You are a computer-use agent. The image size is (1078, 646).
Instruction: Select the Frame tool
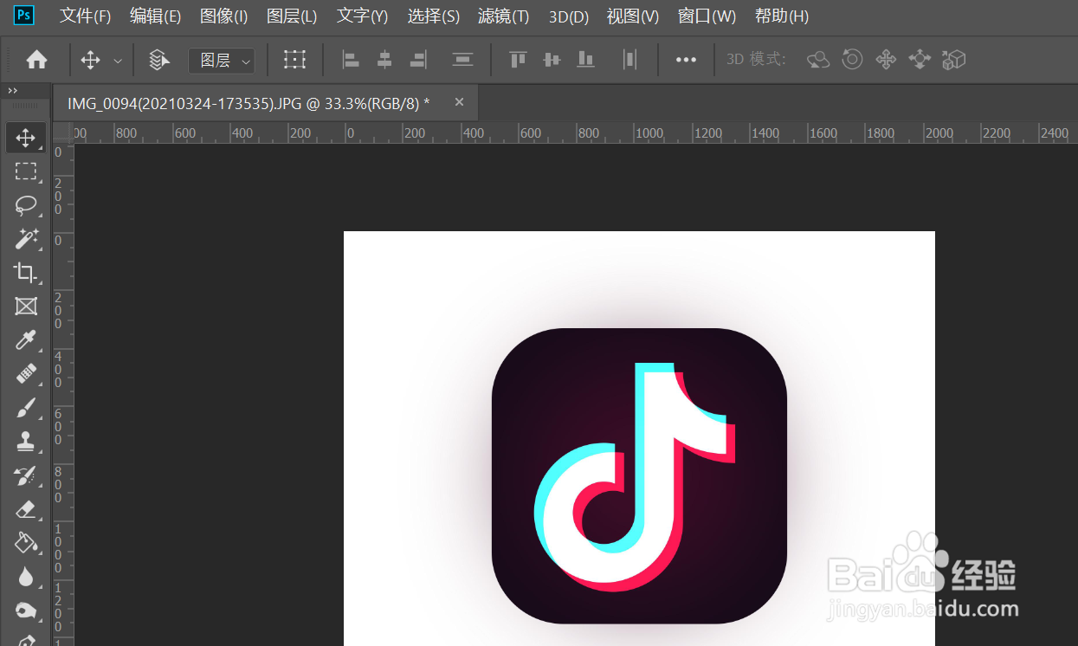point(26,306)
